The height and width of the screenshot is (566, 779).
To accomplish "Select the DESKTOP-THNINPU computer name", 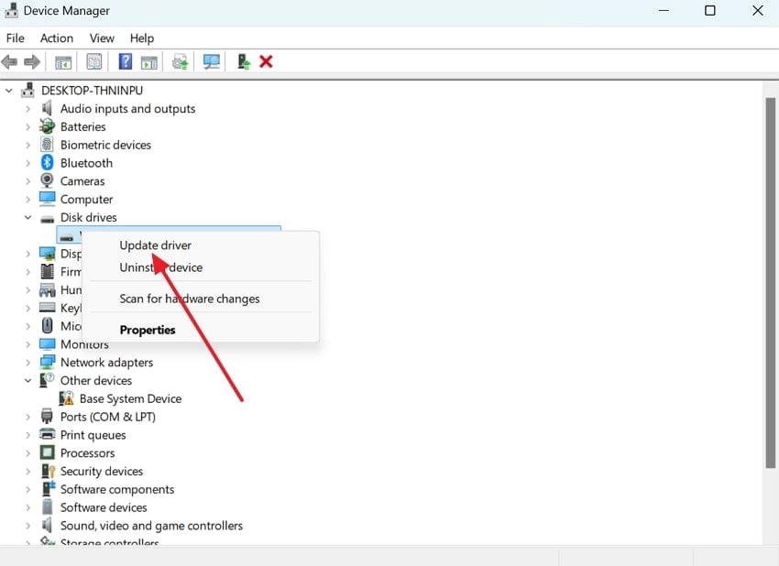I will pyautogui.click(x=92, y=91).
